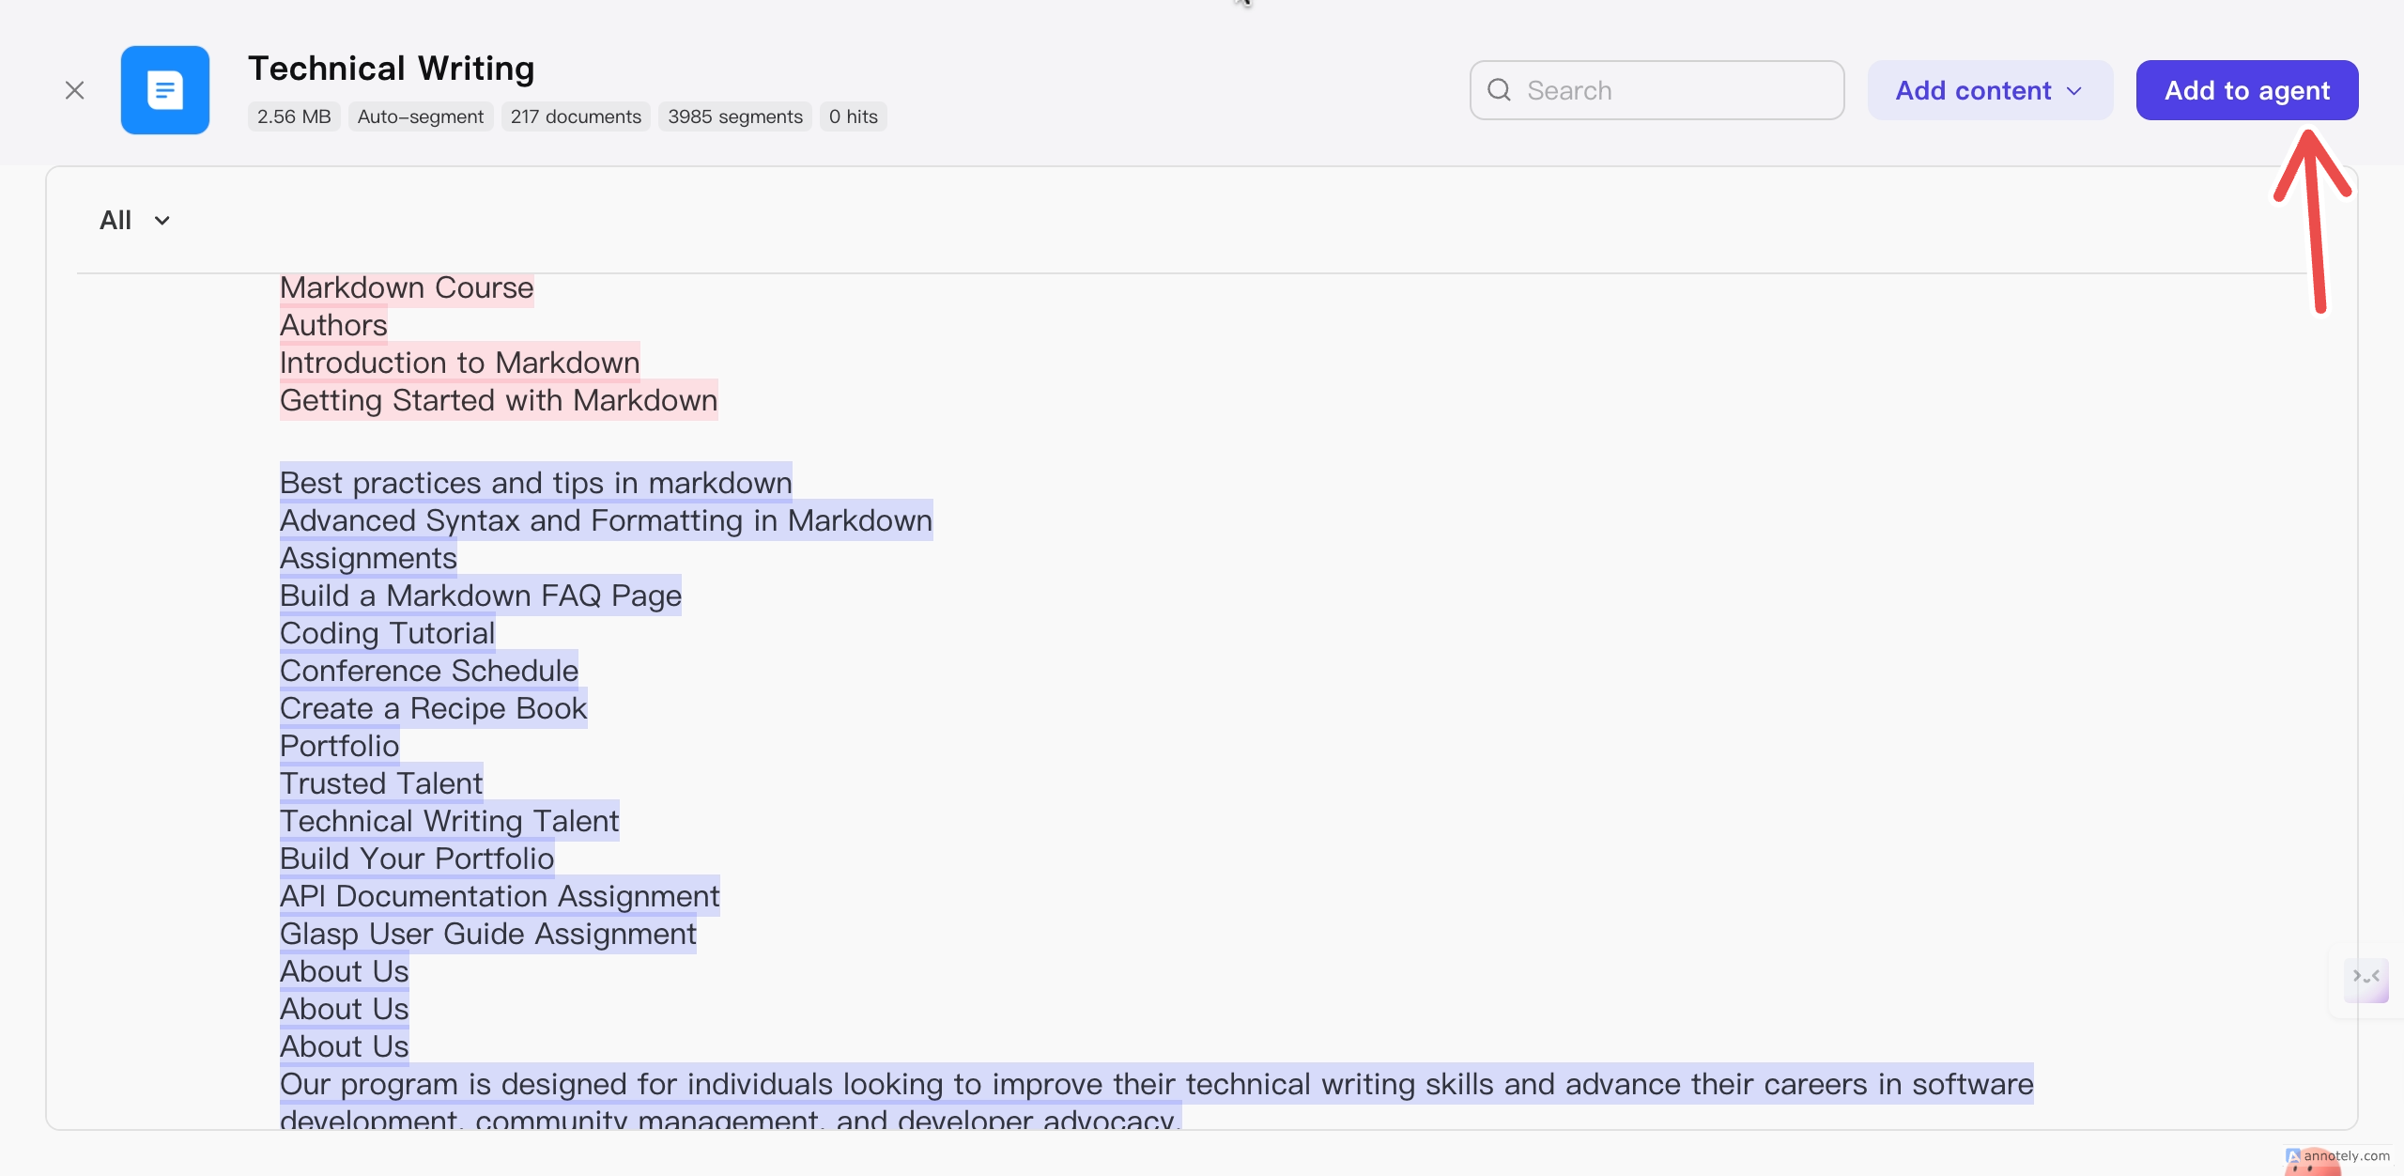Click the magnifier icon in the search box

1500,90
